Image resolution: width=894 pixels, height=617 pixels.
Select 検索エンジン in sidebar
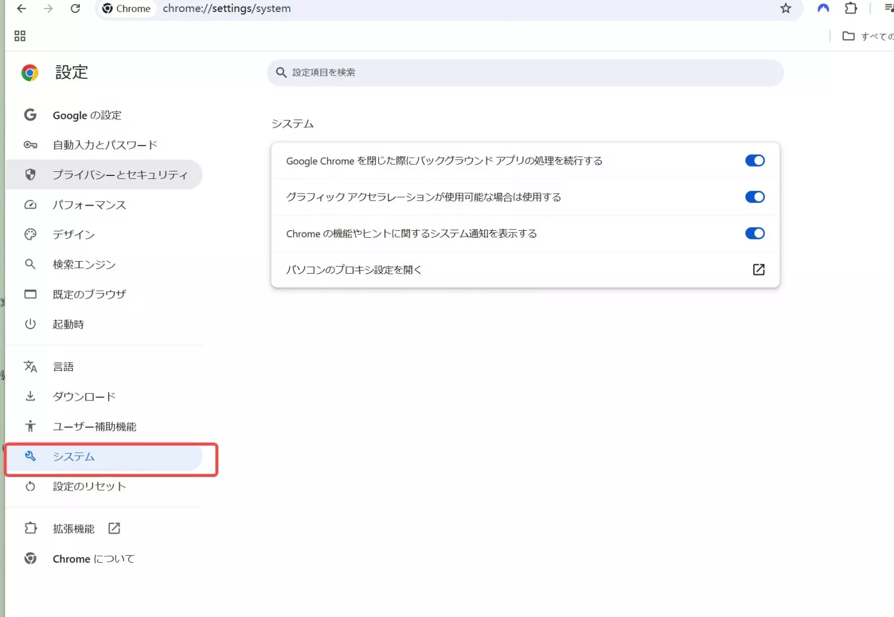[104, 265]
